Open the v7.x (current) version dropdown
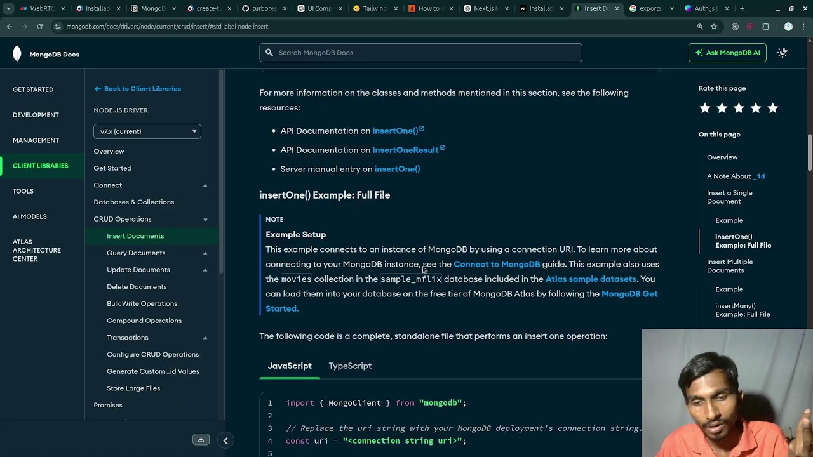The width and height of the screenshot is (813, 457). 147,131
